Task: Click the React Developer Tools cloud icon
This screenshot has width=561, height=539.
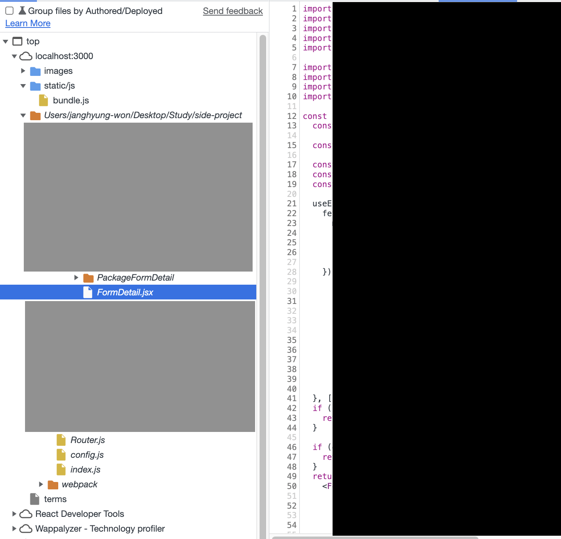Action: (x=26, y=514)
